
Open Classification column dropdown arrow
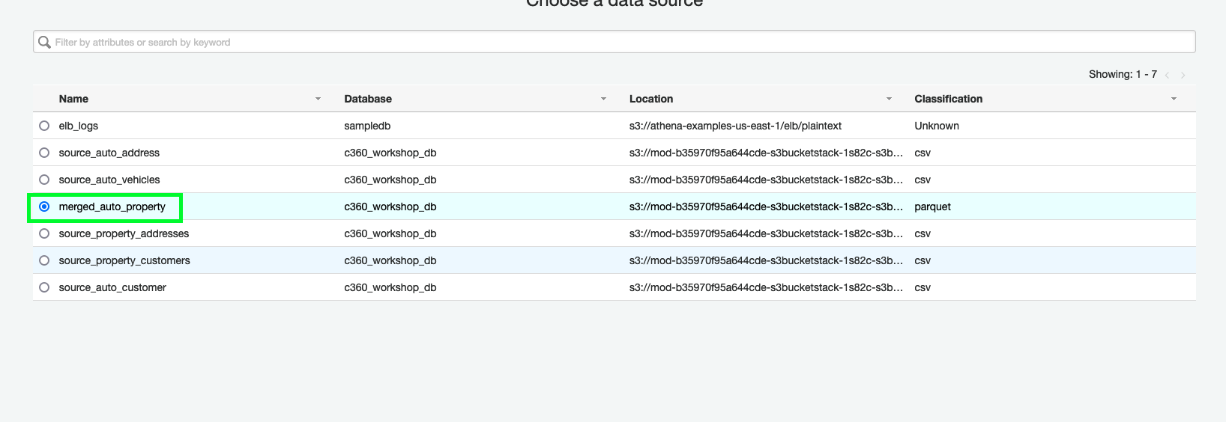(x=1174, y=99)
